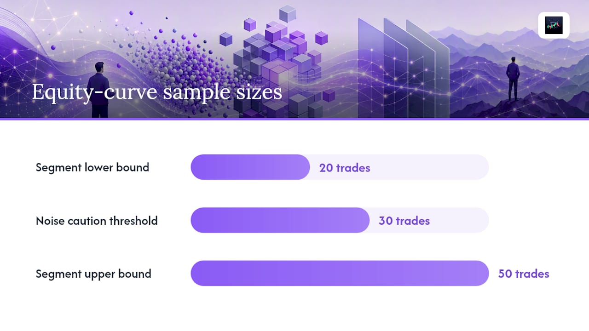Viewport: 589px width, 331px height.
Task: Click the full Segment upper bound bar
Action: (340, 274)
